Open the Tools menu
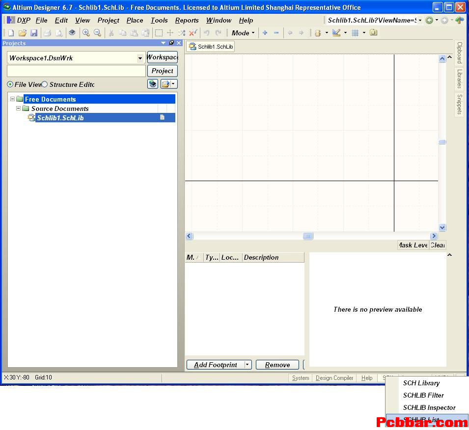 coord(159,20)
